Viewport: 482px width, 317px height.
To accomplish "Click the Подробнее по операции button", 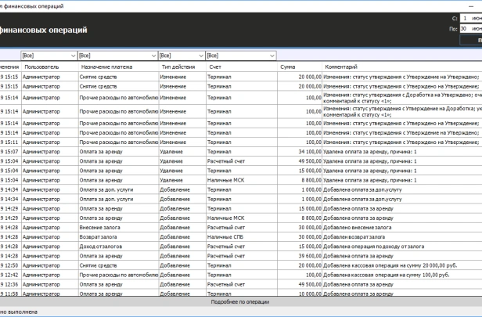I will tap(240, 301).
